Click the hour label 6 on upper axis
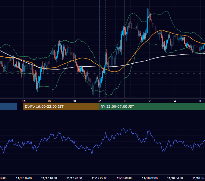Image resolution: width=205 pixels, height=181 pixels. click(x=200, y=101)
